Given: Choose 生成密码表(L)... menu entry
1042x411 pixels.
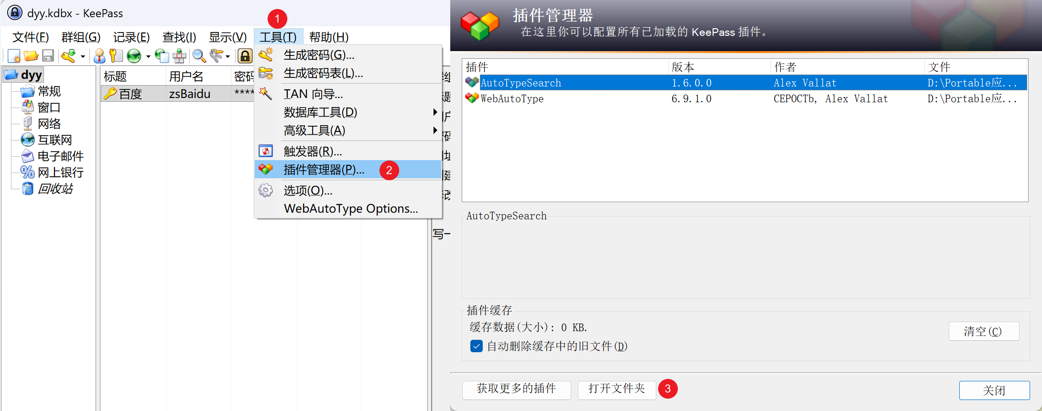Looking at the screenshot, I should pyautogui.click(x=348, y=73).
